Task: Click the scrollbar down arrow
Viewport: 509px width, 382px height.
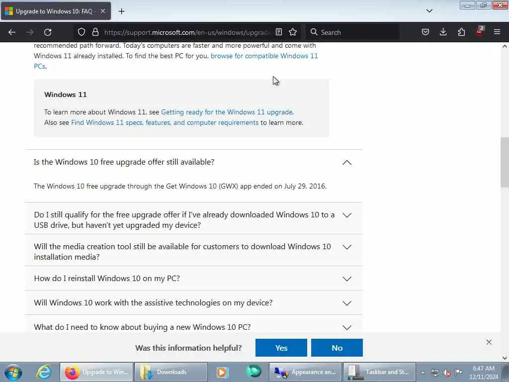Action: 505,358
